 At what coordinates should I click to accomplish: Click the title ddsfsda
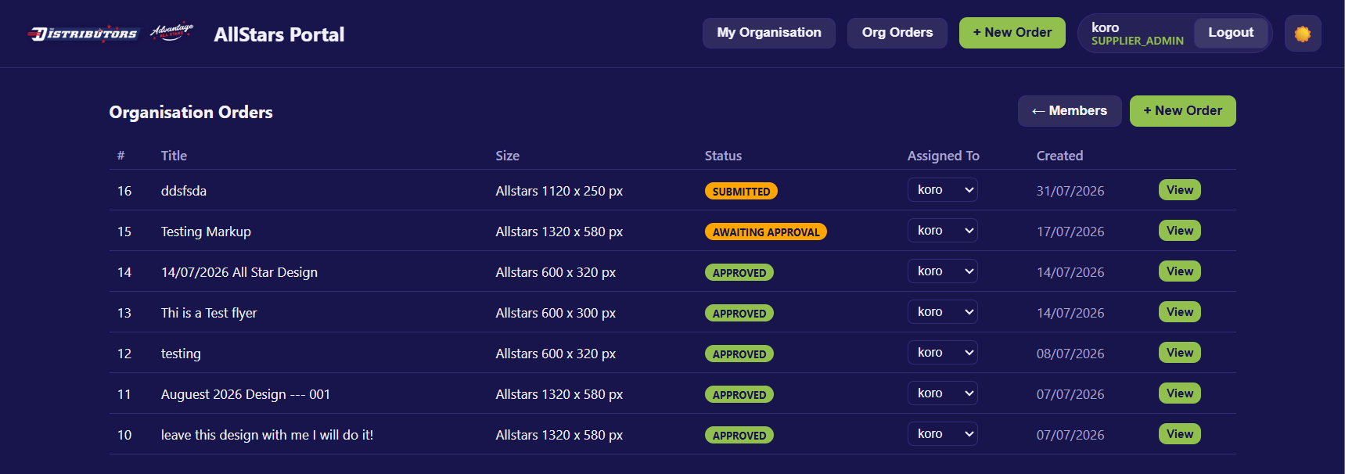[184, 191]
